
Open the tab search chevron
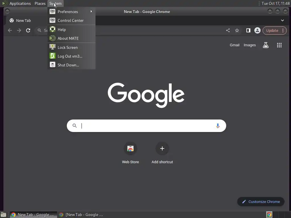click(282, 20)
